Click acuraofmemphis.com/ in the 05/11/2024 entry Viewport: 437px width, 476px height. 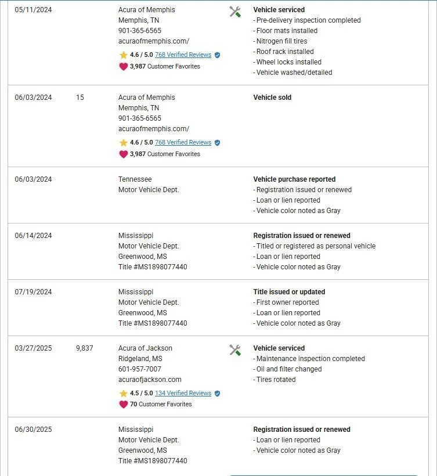pyautogui.click(x=153, y=41)
